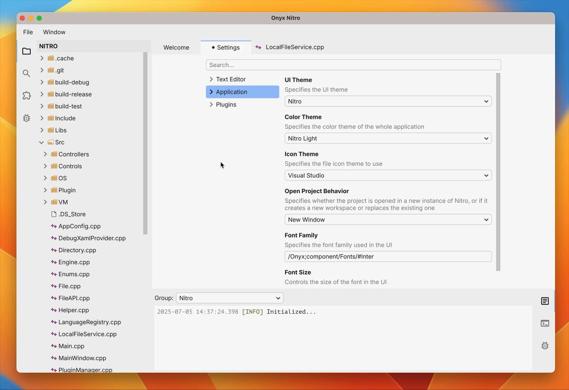Viewport: 569px width, 390px height.
Task: Click the settings Search field
Action: [x=353, y=65]
